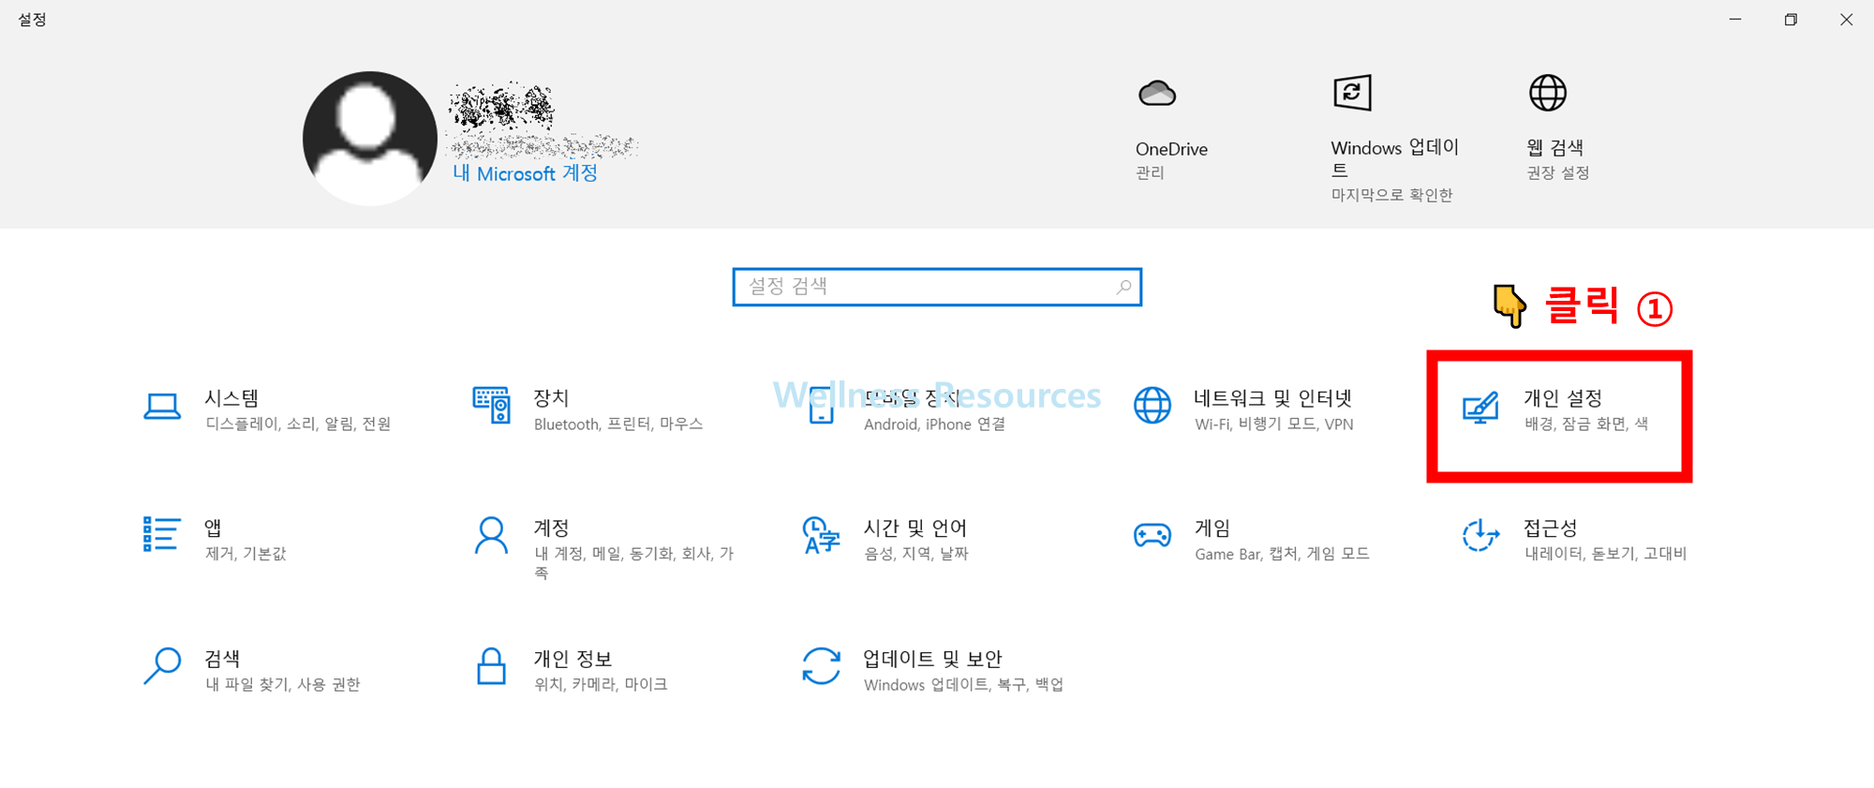Click the Windows 업데이트 icon in header
Screen dimensions: 1874x788
[x=1352, y=93]
